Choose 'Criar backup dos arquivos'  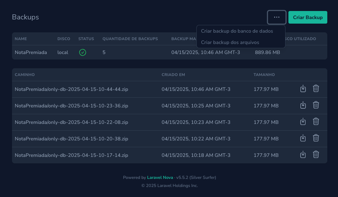coord(230,42)
